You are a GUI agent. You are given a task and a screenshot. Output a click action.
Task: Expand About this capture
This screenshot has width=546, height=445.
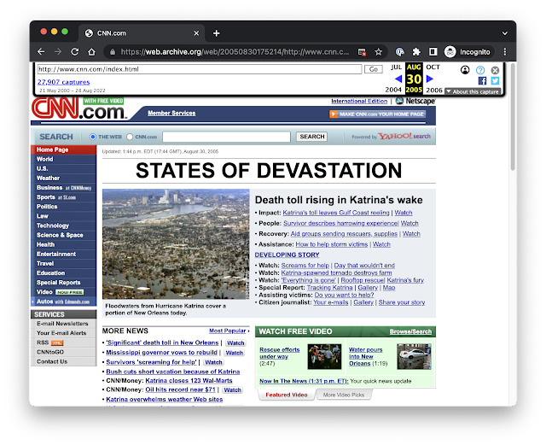[473, 91]
